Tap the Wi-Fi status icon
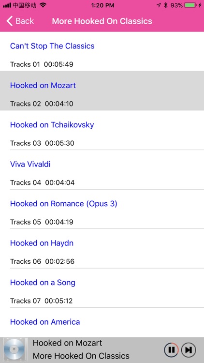This screenshot has height=363, width=204. tap(43, 5)
